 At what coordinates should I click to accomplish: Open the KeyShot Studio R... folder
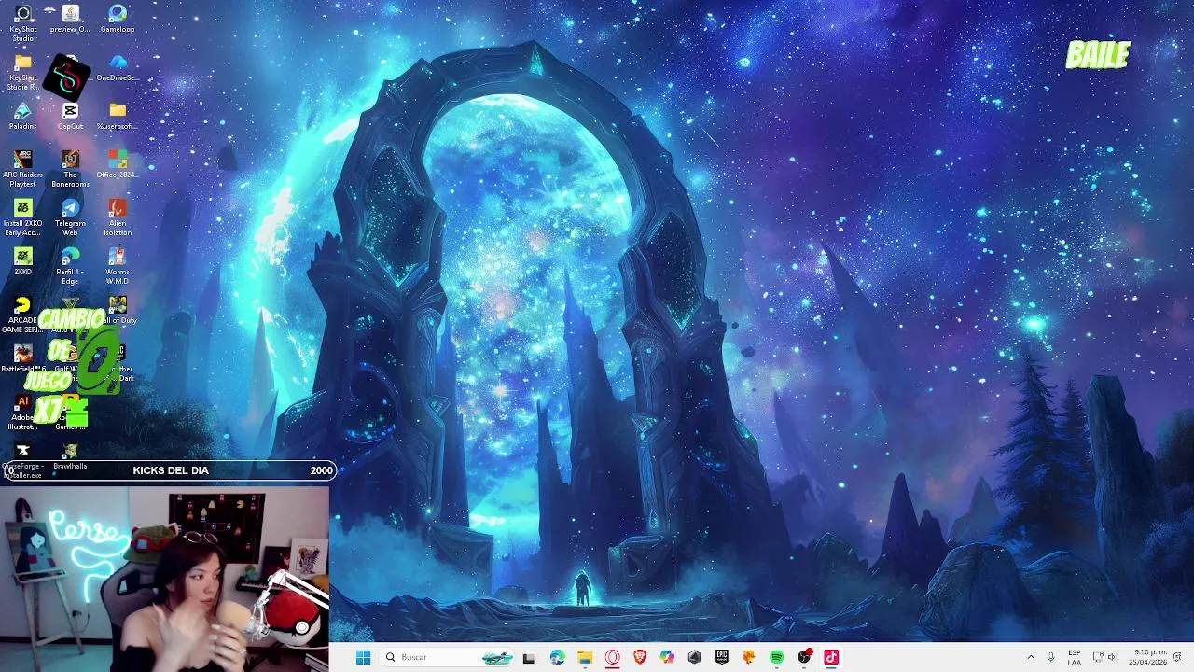pyautogui.click(x=22, y=73)
